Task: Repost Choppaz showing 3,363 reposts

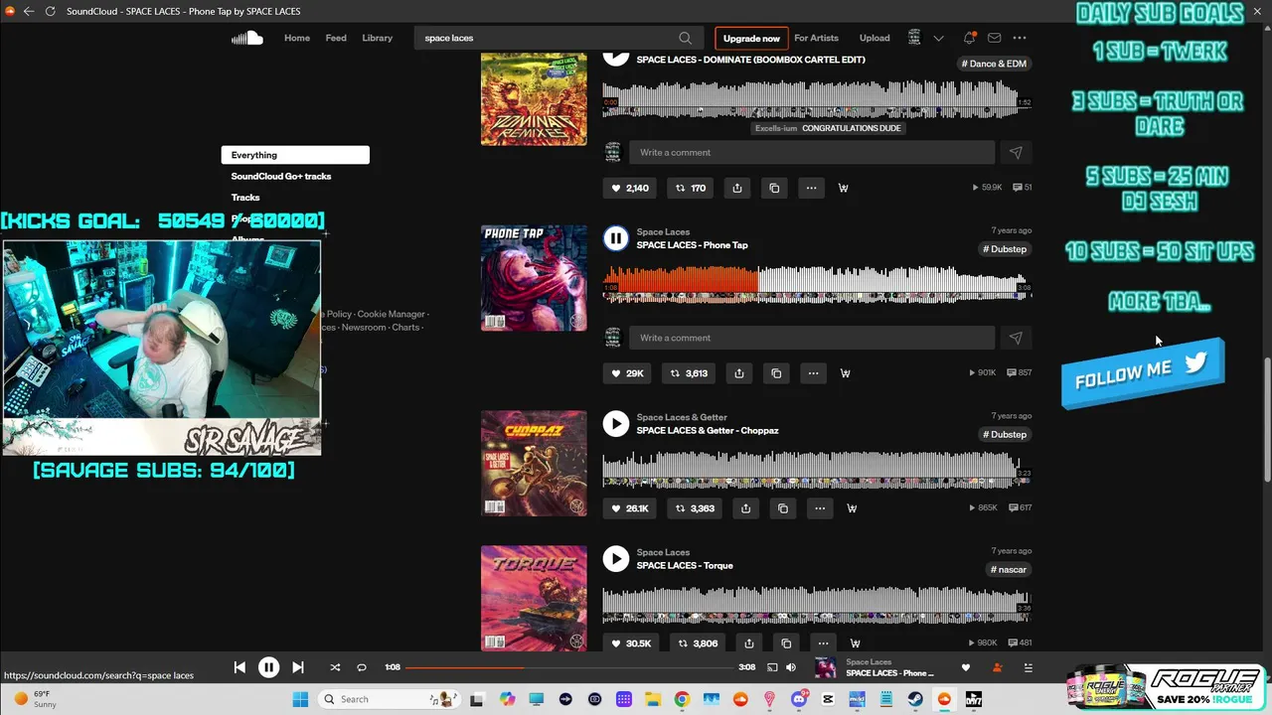Action: point(696,508)
